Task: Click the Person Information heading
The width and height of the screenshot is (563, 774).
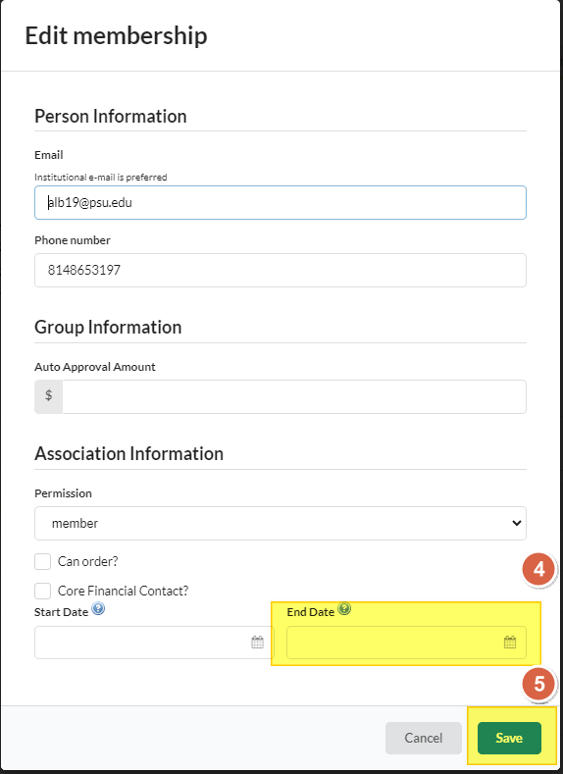Action: pos(111,117)
